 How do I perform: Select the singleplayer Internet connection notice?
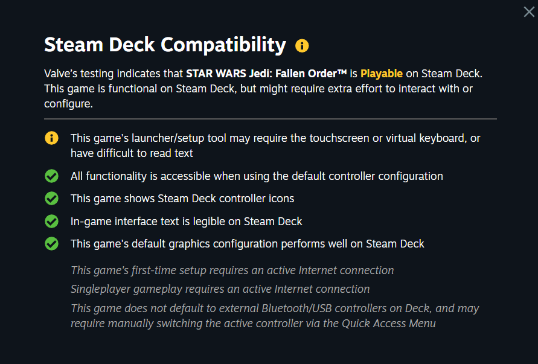[220, 289]
